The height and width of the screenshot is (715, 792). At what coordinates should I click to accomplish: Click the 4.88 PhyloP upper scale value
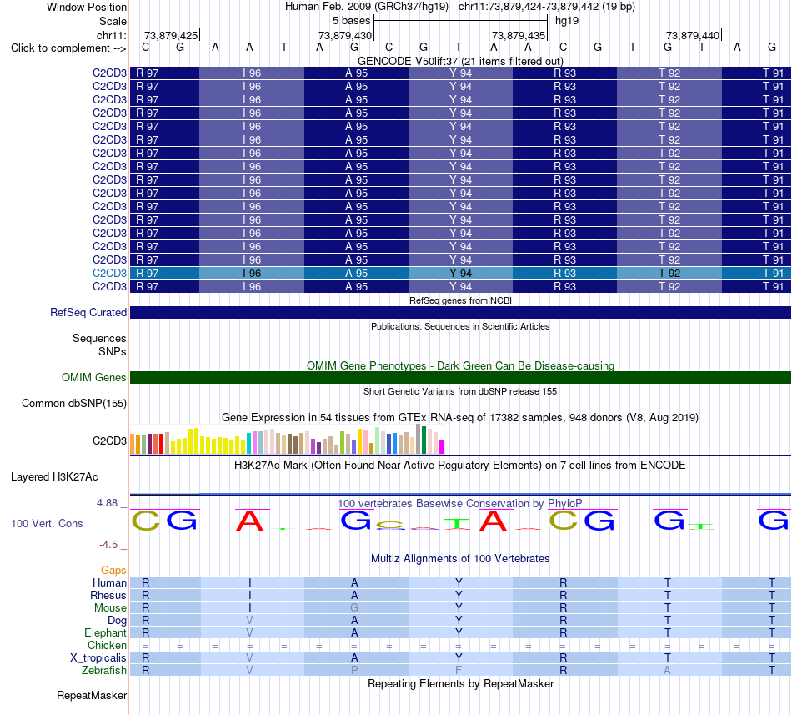[x=107, y=503]
